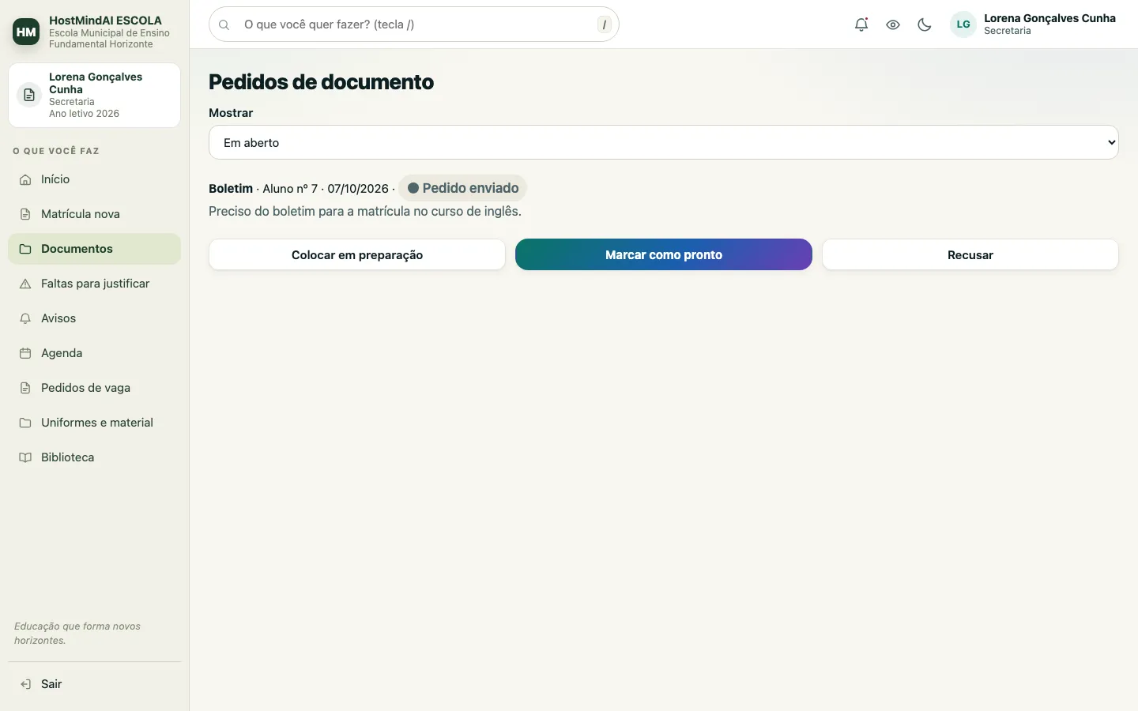Screen dimensions: 1138x711
Task: Click the Uniformes e material folder icon
Action: pyautogui.click(x=25, y=423)
